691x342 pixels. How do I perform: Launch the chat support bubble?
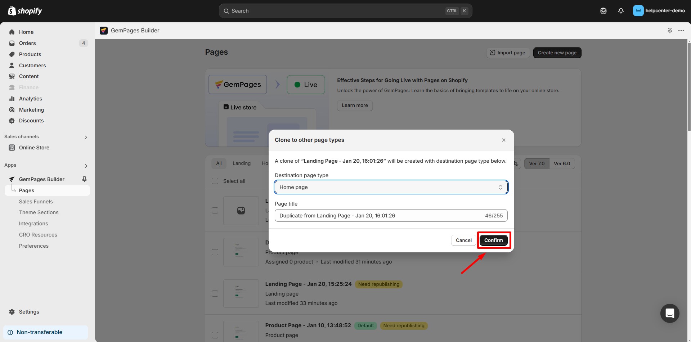click(670, 313)
